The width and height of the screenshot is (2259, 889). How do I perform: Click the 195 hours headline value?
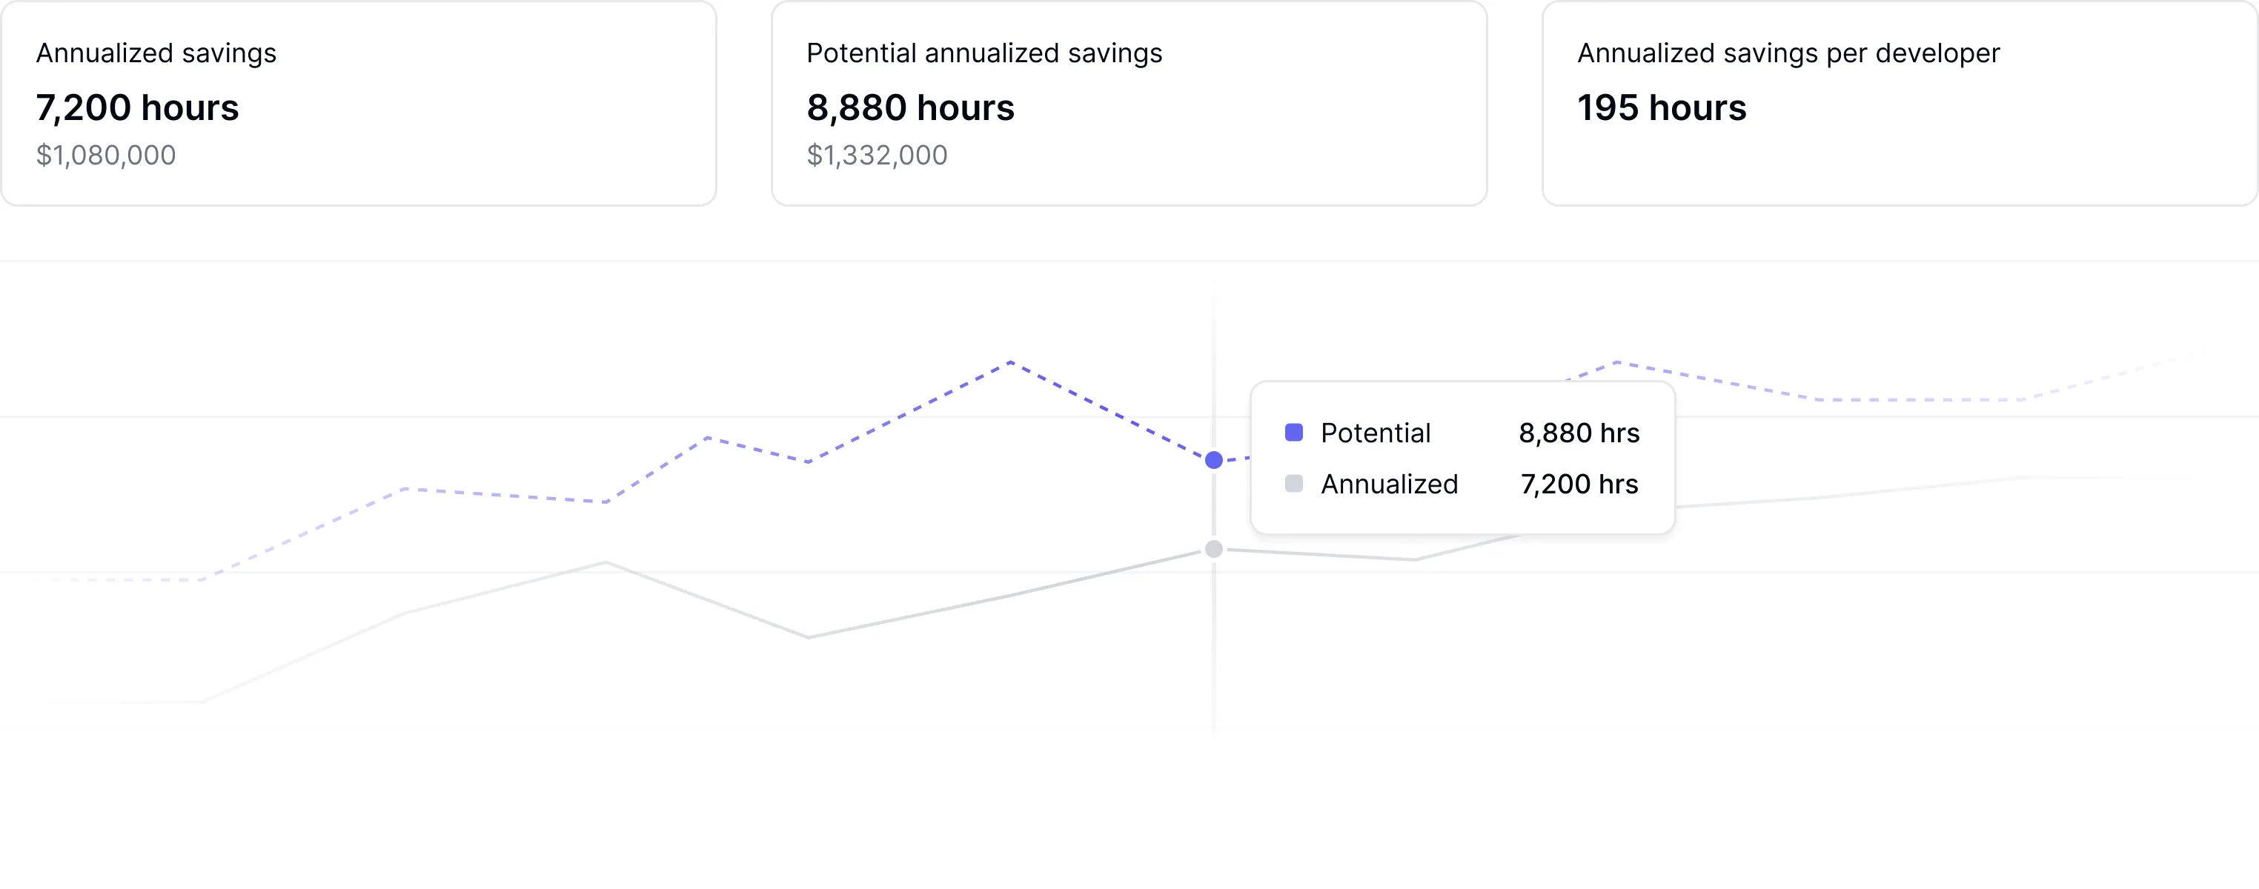pyautogui.click(x=1662, y=108)
